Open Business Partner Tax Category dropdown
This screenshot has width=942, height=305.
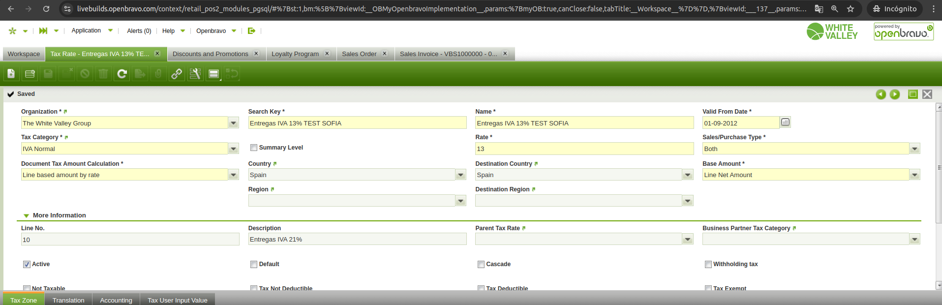point(915,239)
